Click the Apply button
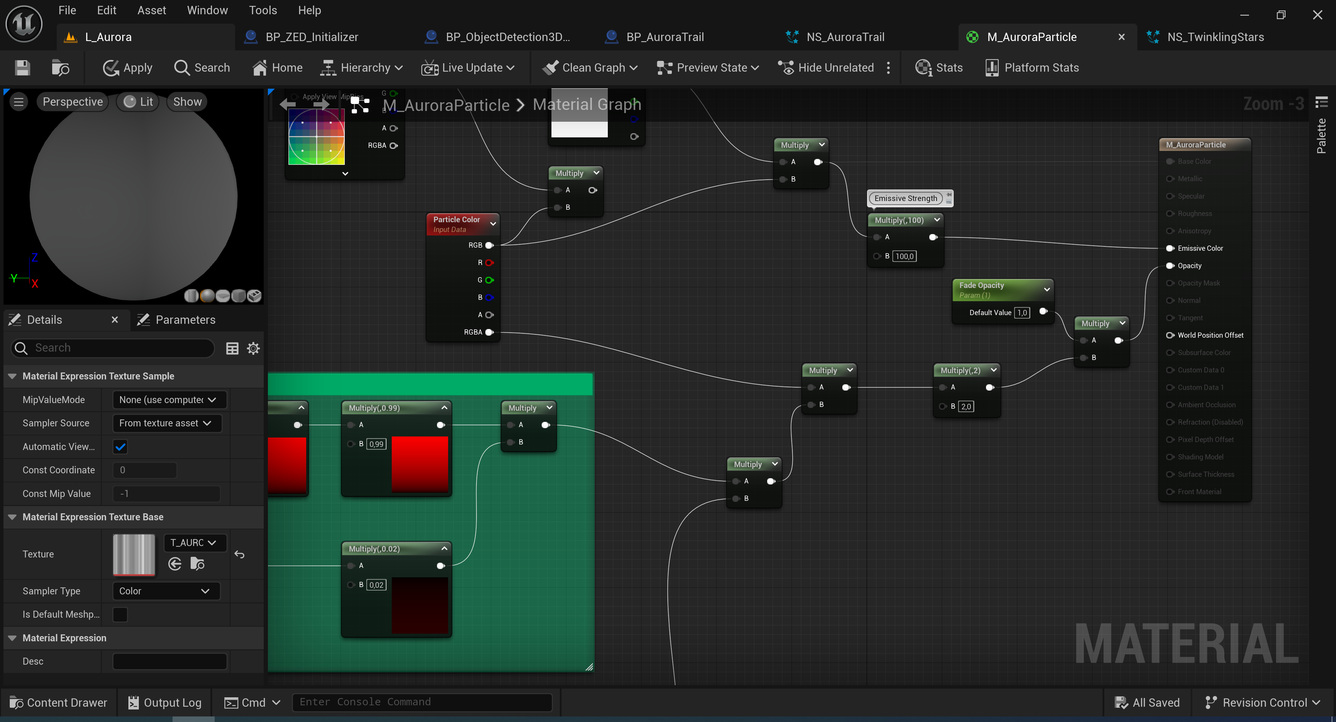This screenshot has width=1336, height=722. point(128,68)
